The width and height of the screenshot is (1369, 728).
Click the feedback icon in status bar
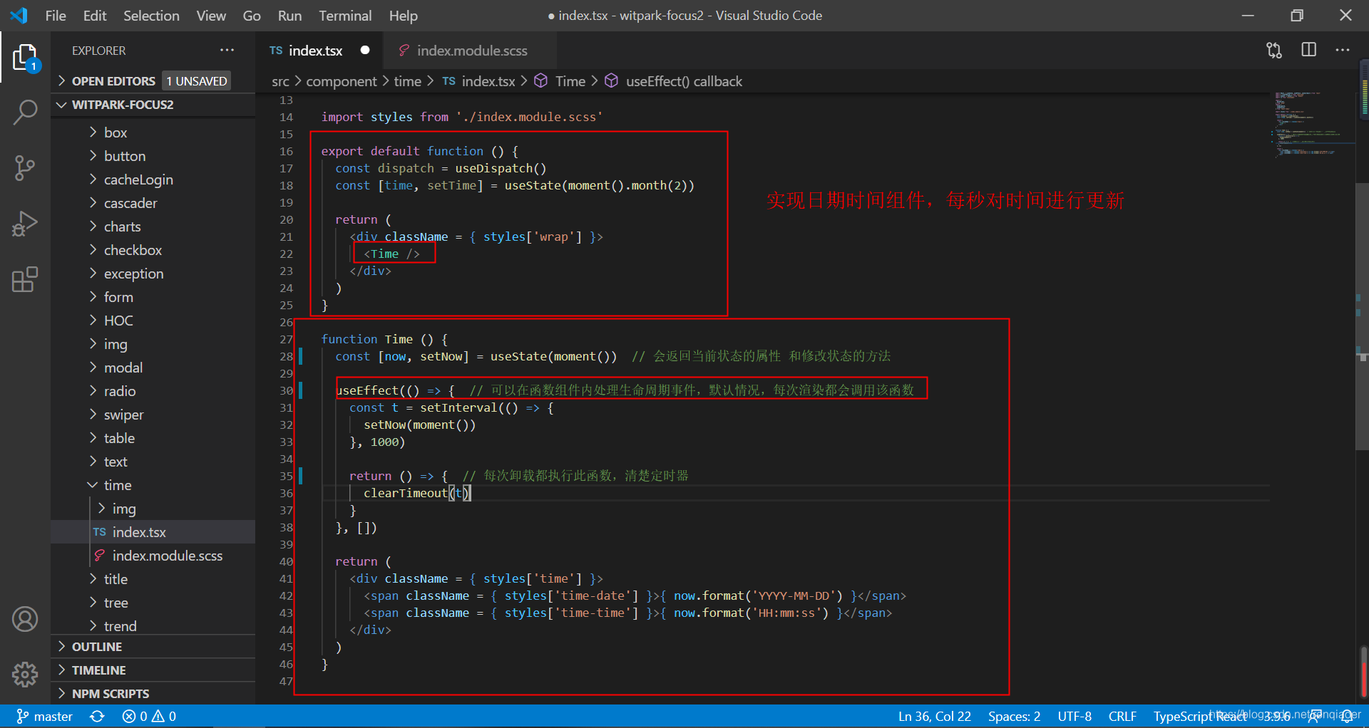(x=1314, y=716)
